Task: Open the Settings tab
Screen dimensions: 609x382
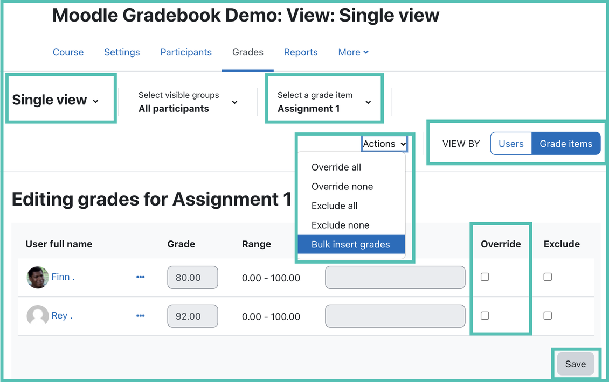Action: point(122,52)
